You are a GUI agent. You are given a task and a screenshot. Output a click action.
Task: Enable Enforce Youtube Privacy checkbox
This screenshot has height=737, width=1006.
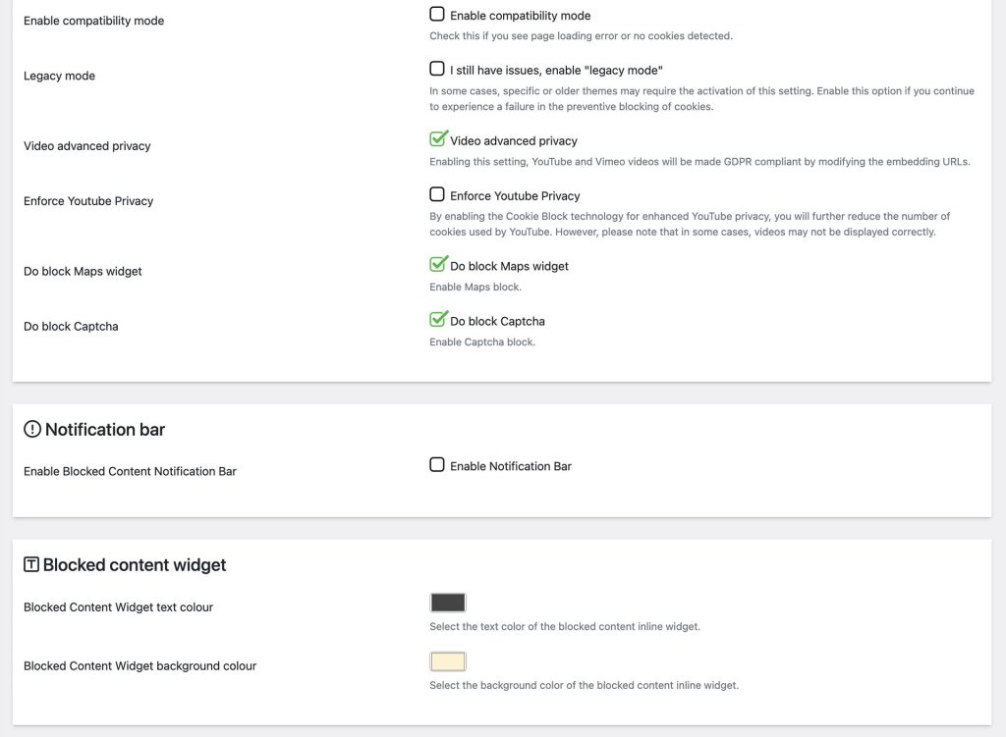click(x=437, y=194)
